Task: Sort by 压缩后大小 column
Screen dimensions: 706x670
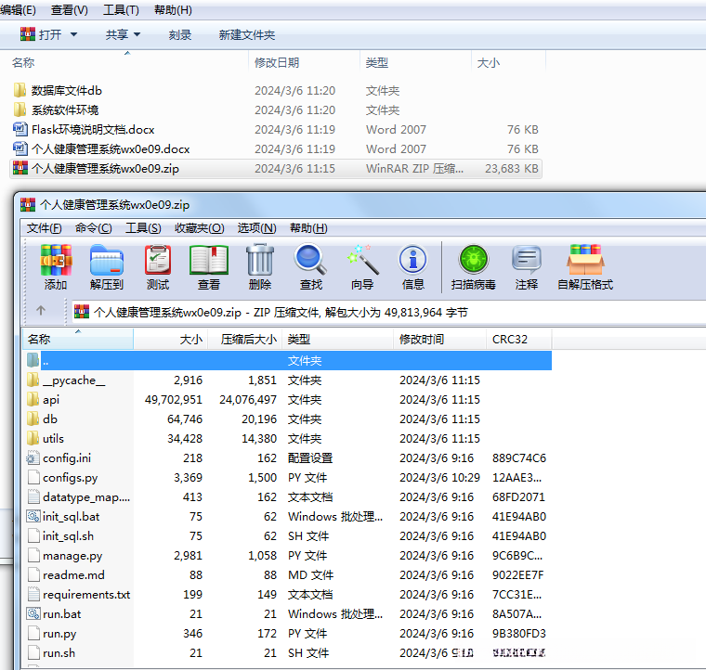Action: click(245, 339)
